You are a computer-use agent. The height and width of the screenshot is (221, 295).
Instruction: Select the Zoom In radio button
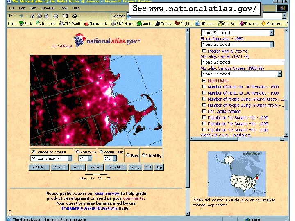pyautogui.click(x=77, y=152)
